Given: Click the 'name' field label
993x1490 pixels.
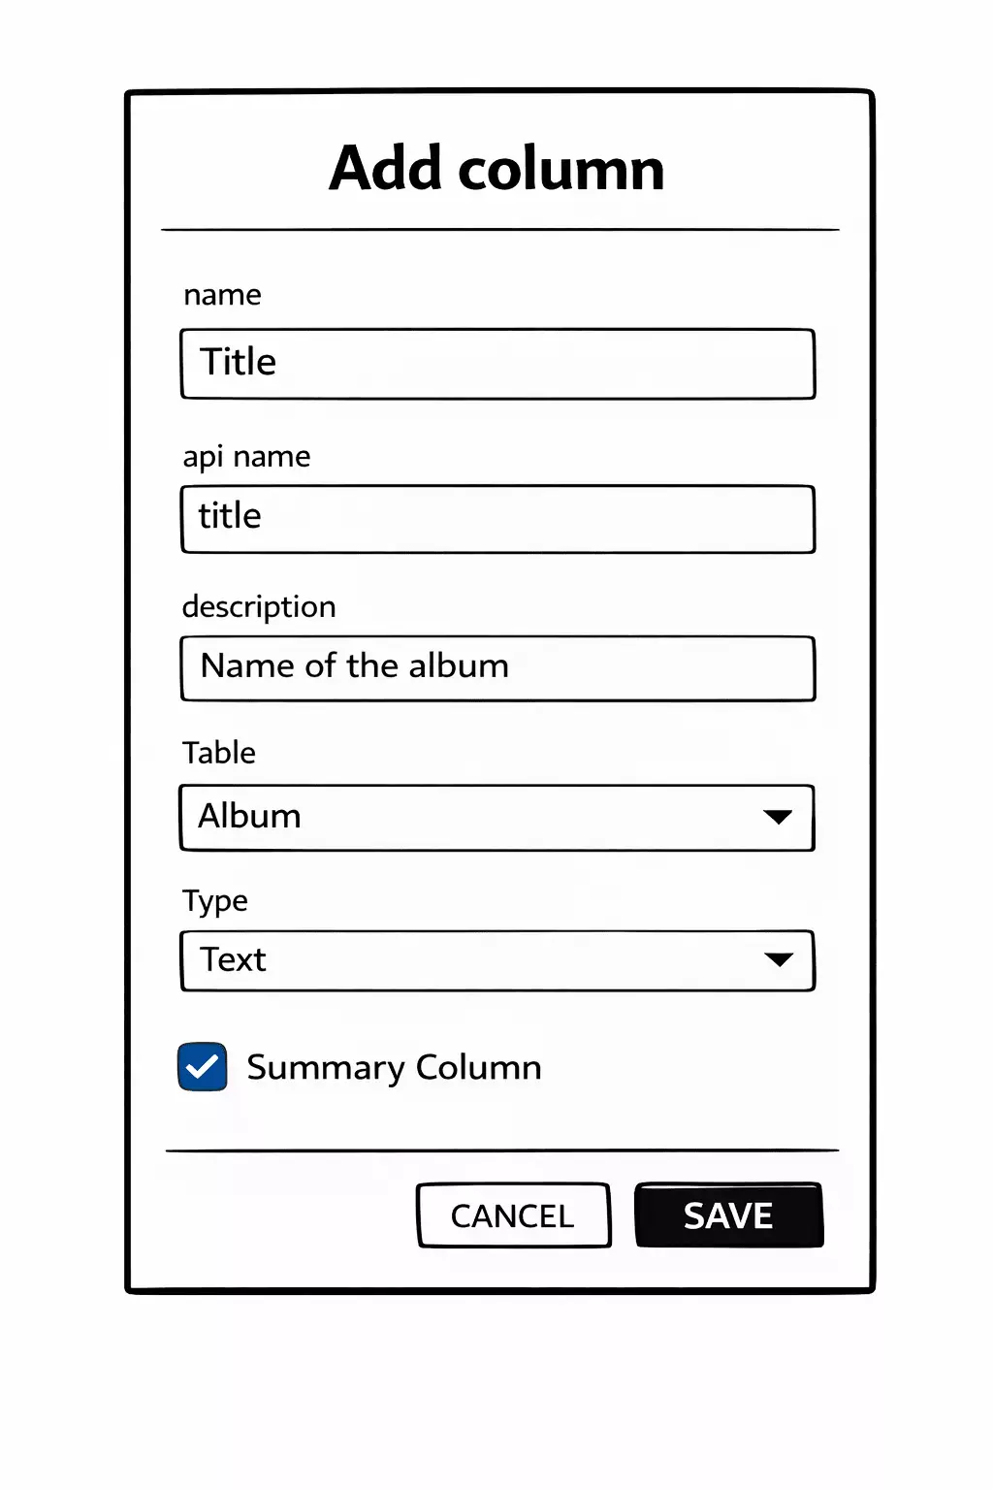Looking at the screenshot, I should pyautogui.click(x=222, y=295).
